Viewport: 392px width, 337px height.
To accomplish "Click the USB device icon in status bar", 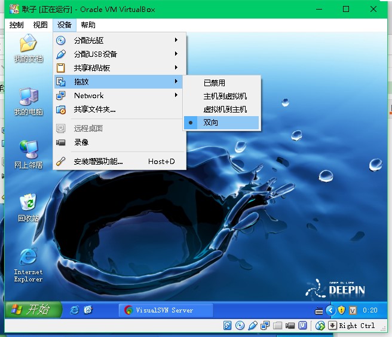I will tap(252, 326).
